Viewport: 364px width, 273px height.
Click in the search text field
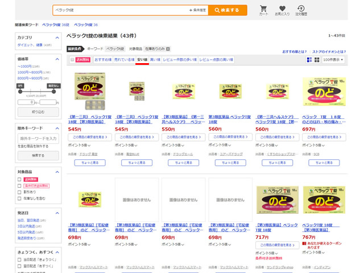[121, 10]
